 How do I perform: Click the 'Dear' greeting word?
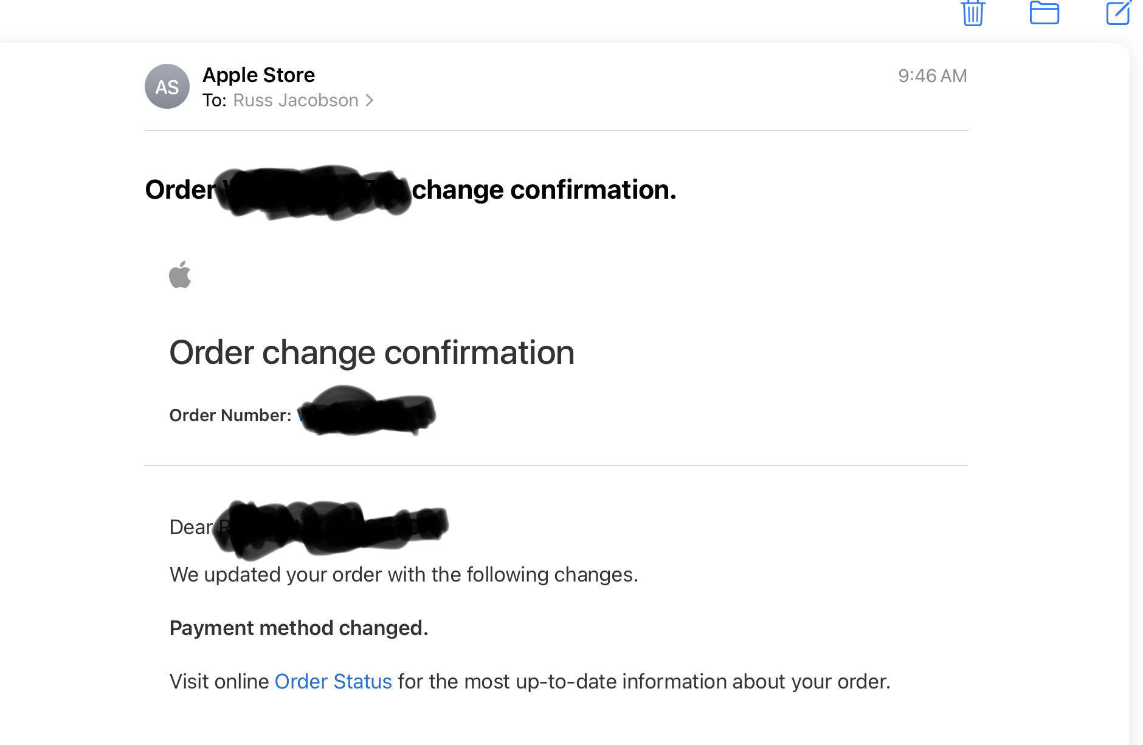point(190,527)
